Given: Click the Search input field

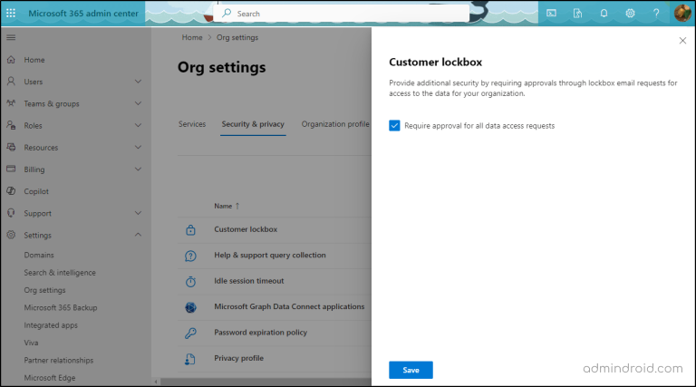Looking at the screenshot, I should pyautogui.click(x=341, y=14).
